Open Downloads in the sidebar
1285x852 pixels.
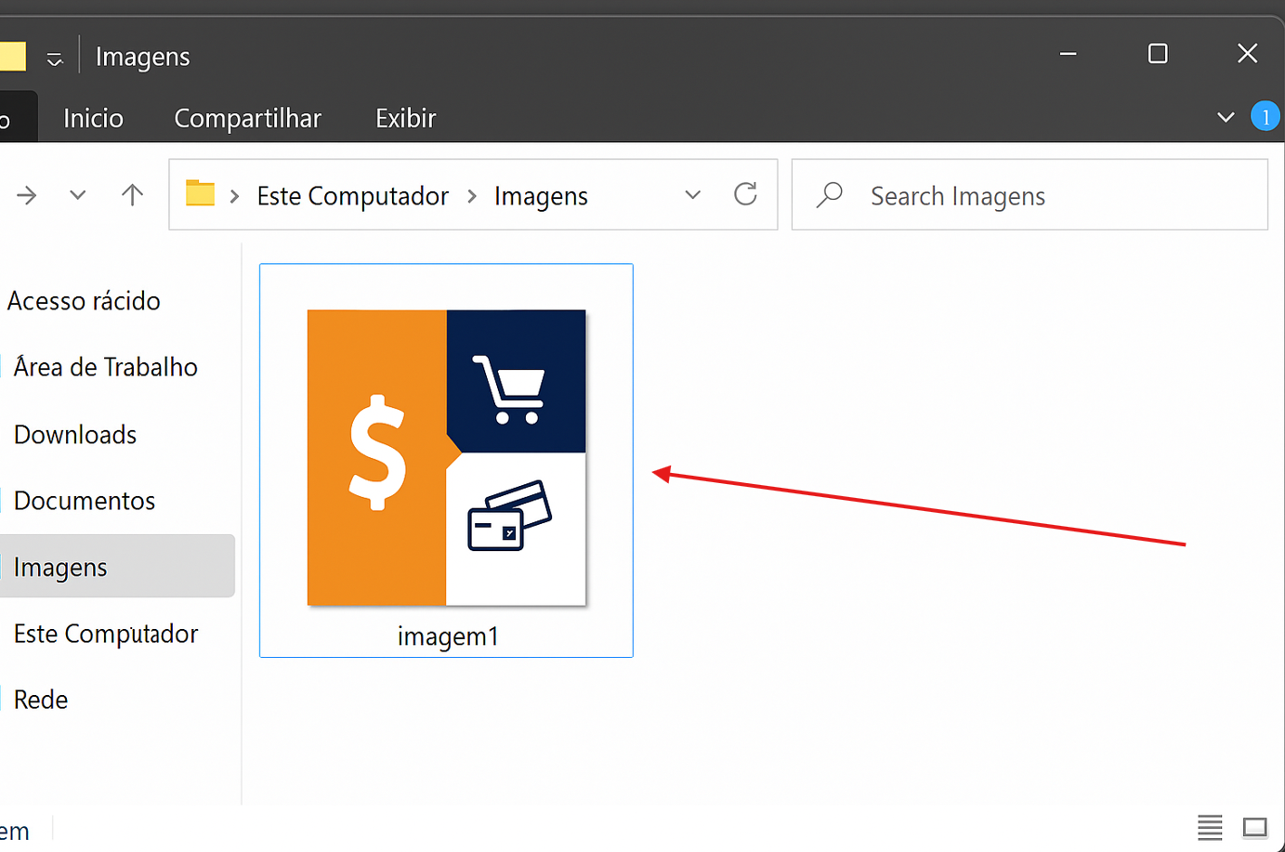(x=75, y=435)
